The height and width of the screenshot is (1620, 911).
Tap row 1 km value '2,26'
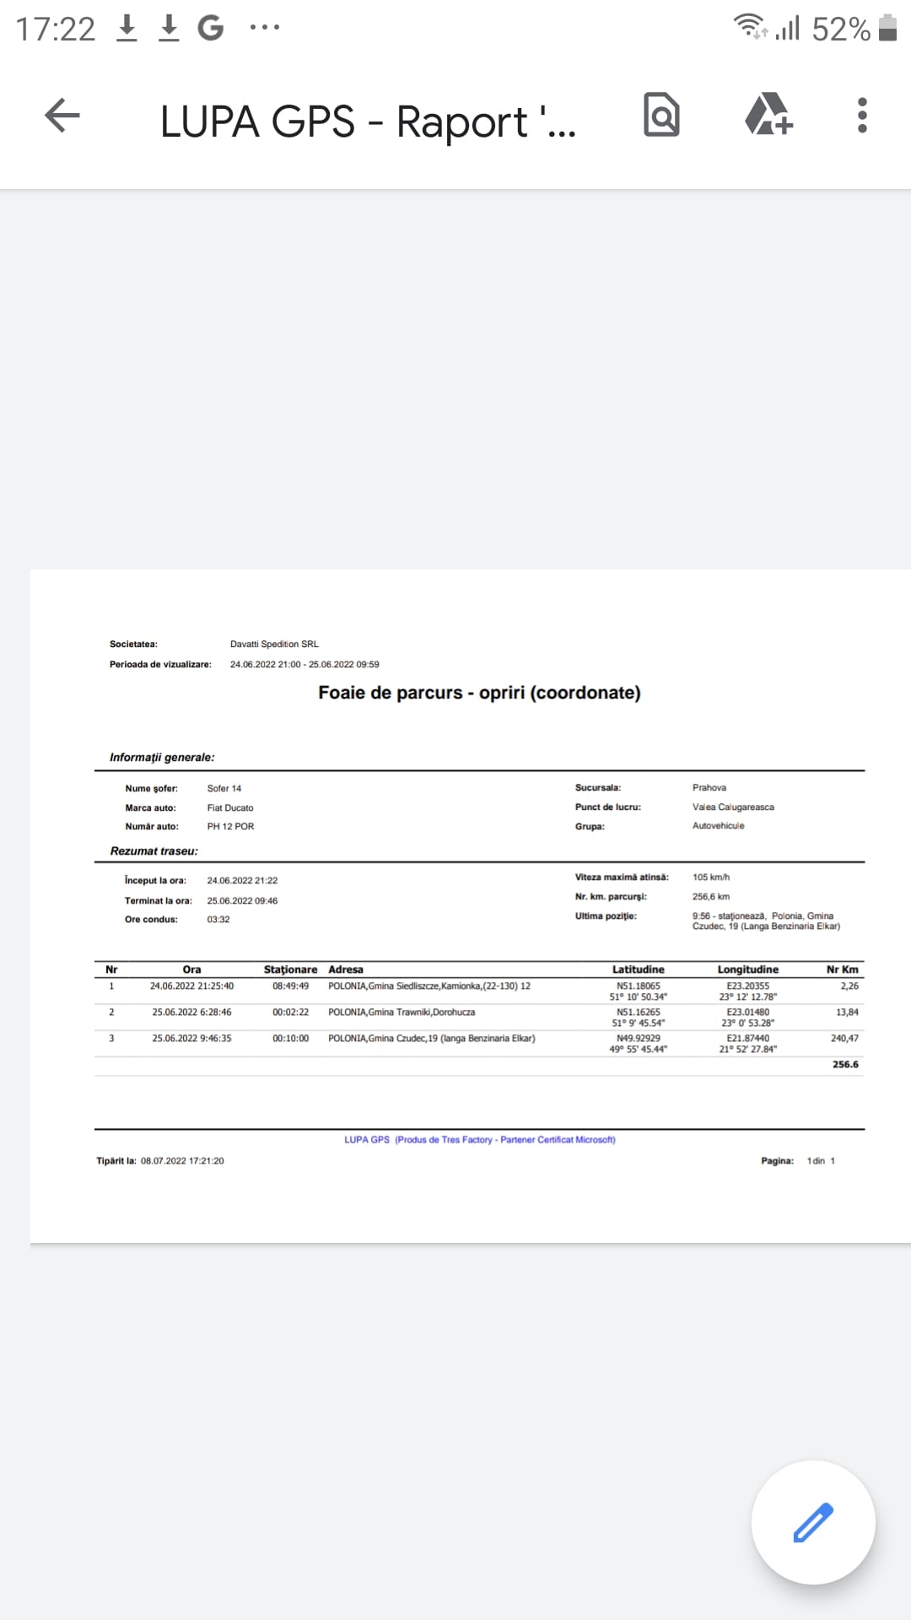point(849,985)
